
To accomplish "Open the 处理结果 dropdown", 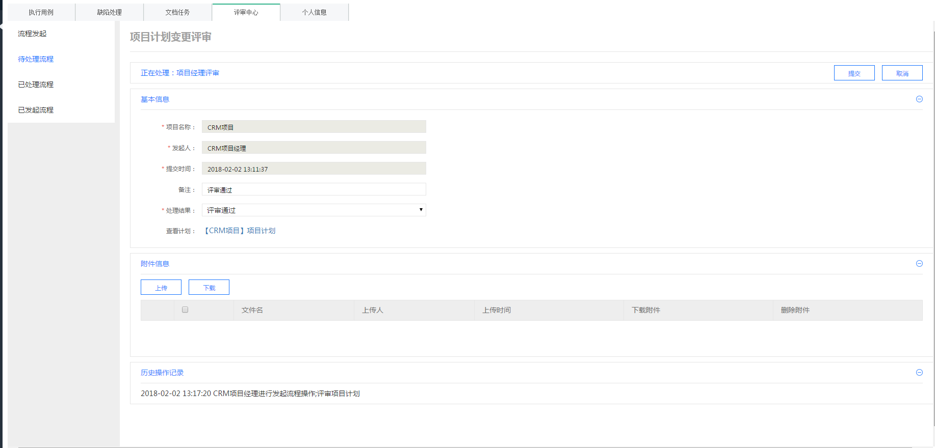I will [314, 210].
